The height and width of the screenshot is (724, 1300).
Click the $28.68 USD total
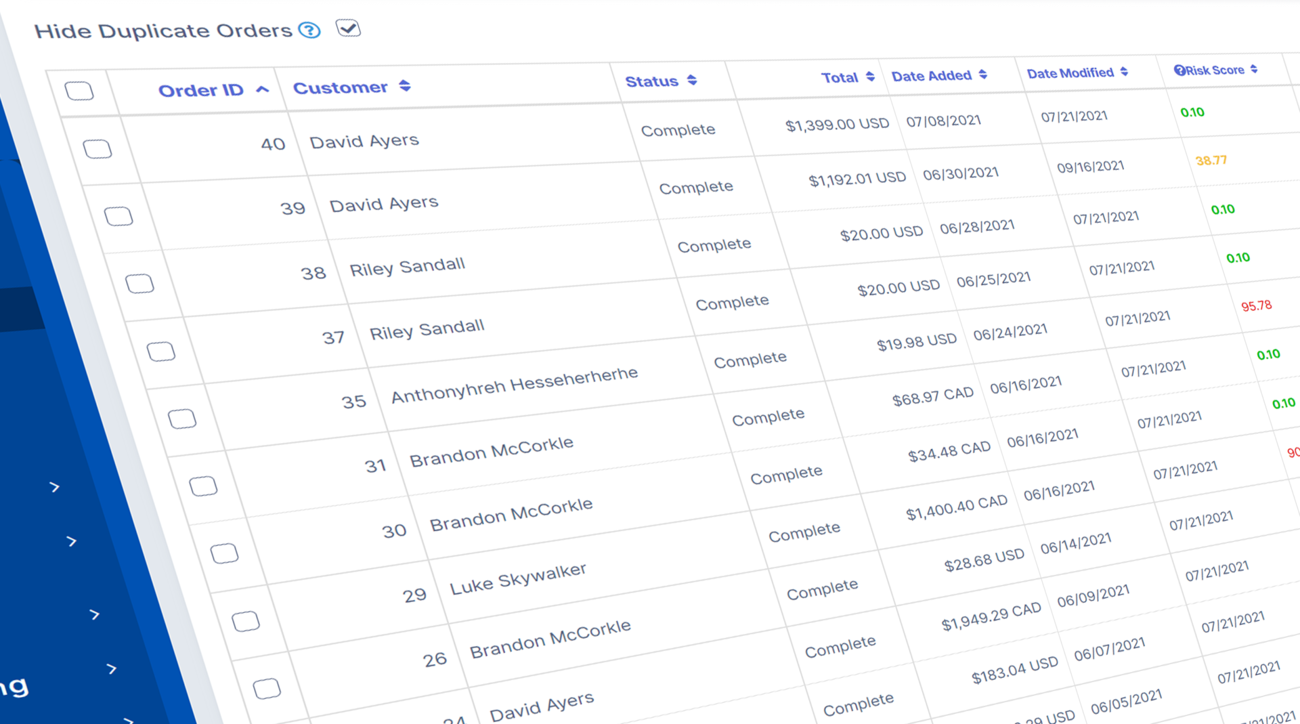click(x=984, y=559)
